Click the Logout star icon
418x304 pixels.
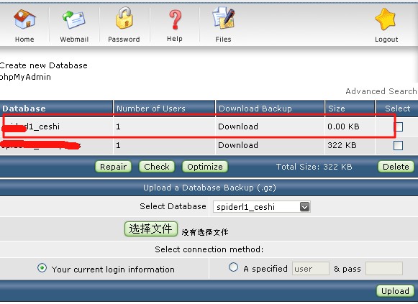(x=386, y=19)
